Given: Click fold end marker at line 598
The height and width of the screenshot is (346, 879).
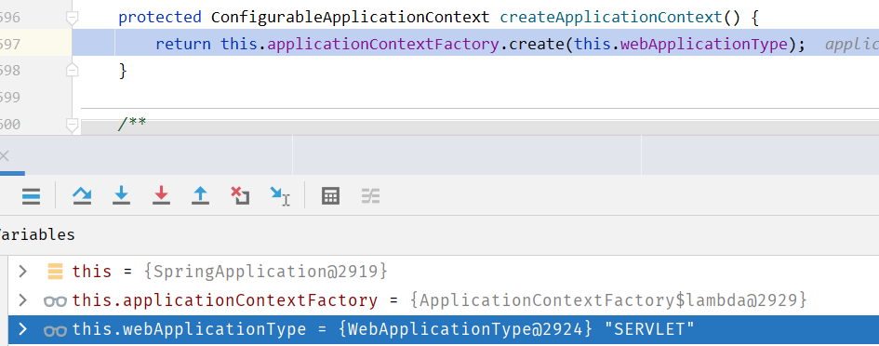Looking at the screenshot, I should [72, 71].
